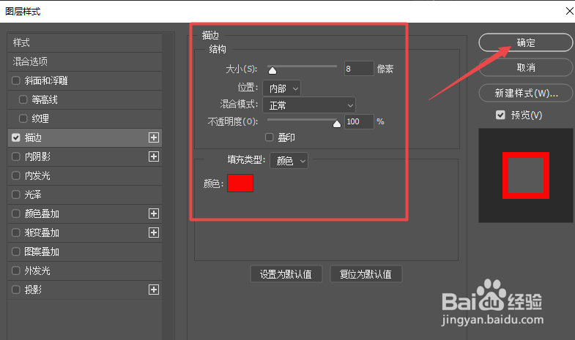Close the 图层样式 dialog
The width and height of the screenshot is (575, 340).
point(569,12)
